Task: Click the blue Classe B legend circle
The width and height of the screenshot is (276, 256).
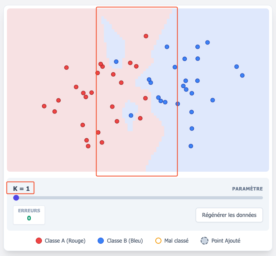Action: pos(101,241)
